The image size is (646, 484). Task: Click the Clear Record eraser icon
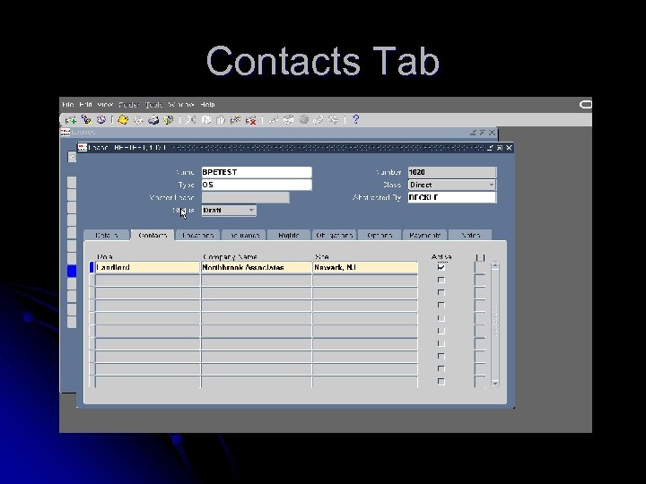click(235, 120)
